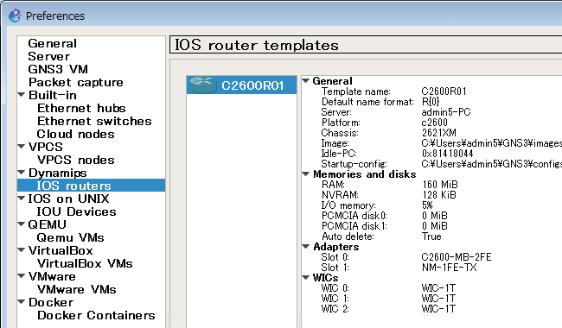Screen dimensions: 562x328
Task: Click Slot 1 value NM-1FE-TX
Action: [450, 268]
